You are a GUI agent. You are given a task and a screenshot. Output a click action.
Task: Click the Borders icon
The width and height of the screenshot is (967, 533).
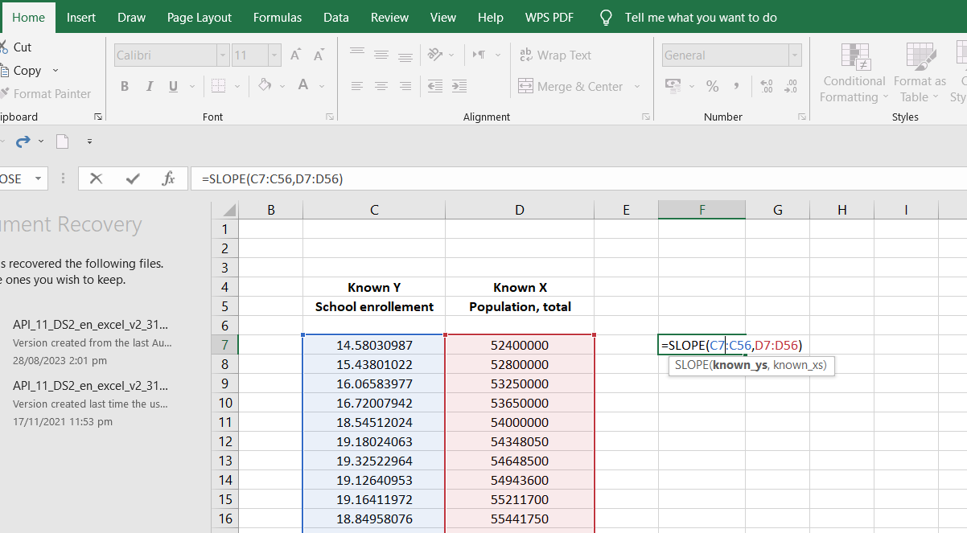click(218, 86)
